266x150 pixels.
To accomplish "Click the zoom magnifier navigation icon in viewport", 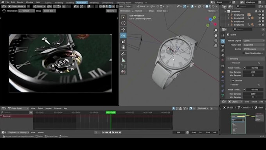I will pyautogui.click(x=216, y=31).
